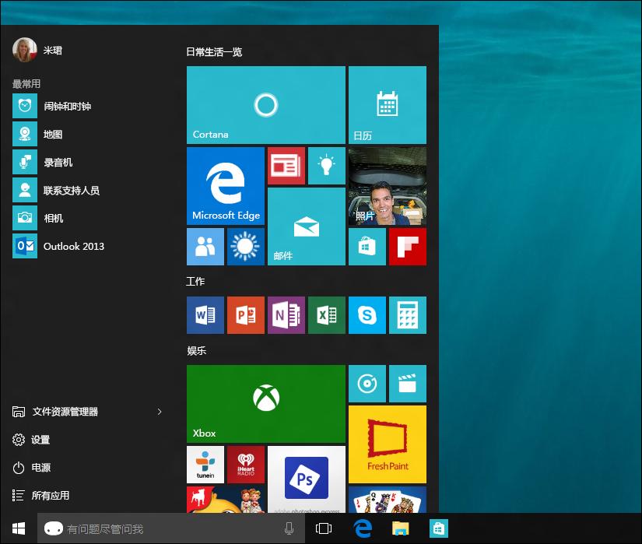Click the 娱乐 group heading
Image resolution: width=642 pixels, height=544 pixels.
pyautogui.click(x=196, y=350)
